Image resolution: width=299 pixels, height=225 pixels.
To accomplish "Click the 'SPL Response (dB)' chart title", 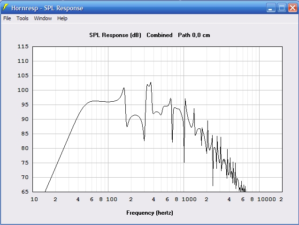I will click(115, 35).
